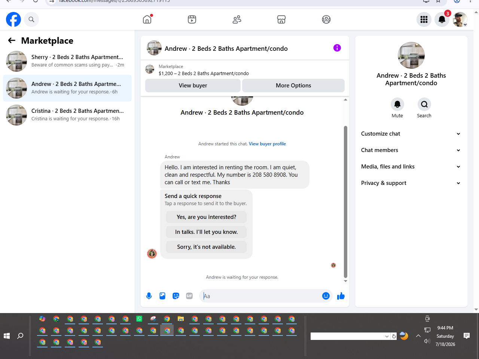Viewport: 479px width, 359px height.
Task: Click the chat thread vertical scrollbar
Action: pyautogui.click(x=345, y=202)
